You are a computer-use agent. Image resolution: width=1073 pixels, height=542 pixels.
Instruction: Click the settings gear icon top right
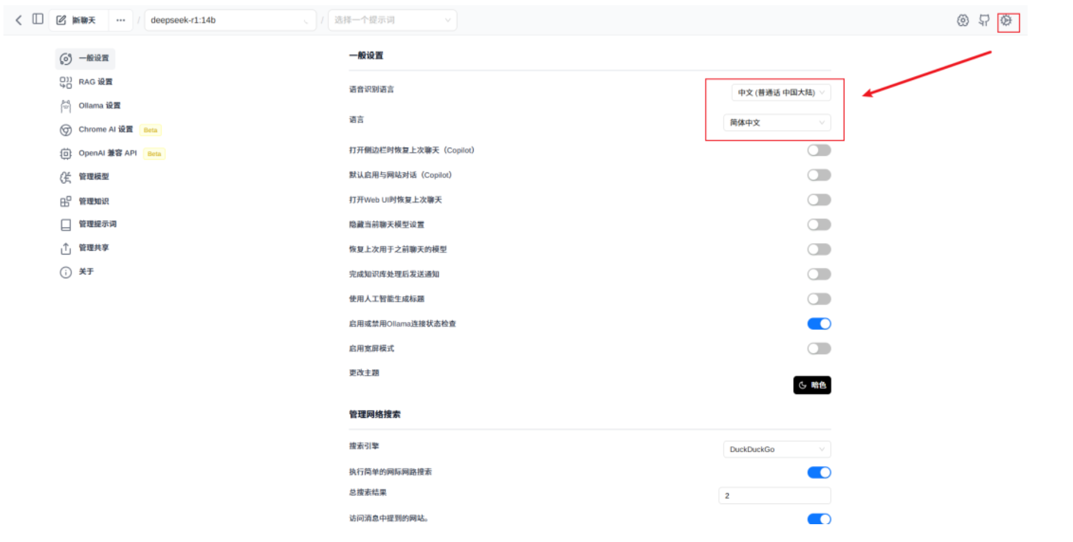point(1006,21)
